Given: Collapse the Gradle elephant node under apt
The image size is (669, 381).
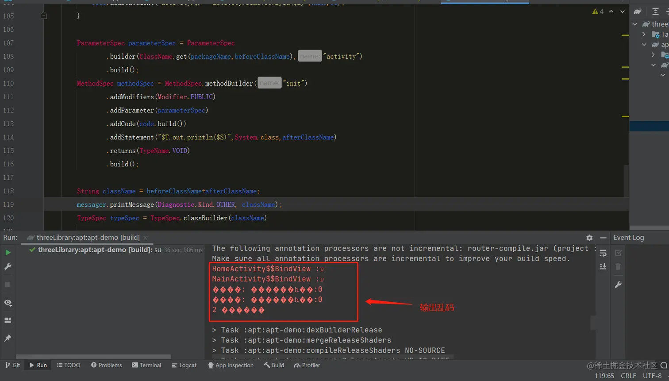Looking at the screenshot, I should (x=653, y=65).
